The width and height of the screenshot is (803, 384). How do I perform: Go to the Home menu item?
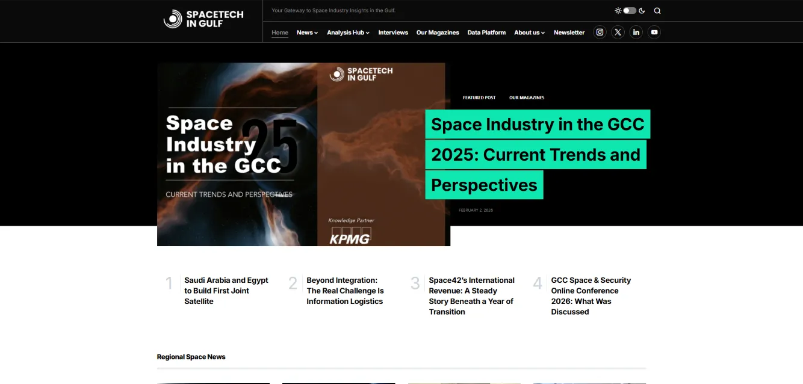tap(280, 33)
